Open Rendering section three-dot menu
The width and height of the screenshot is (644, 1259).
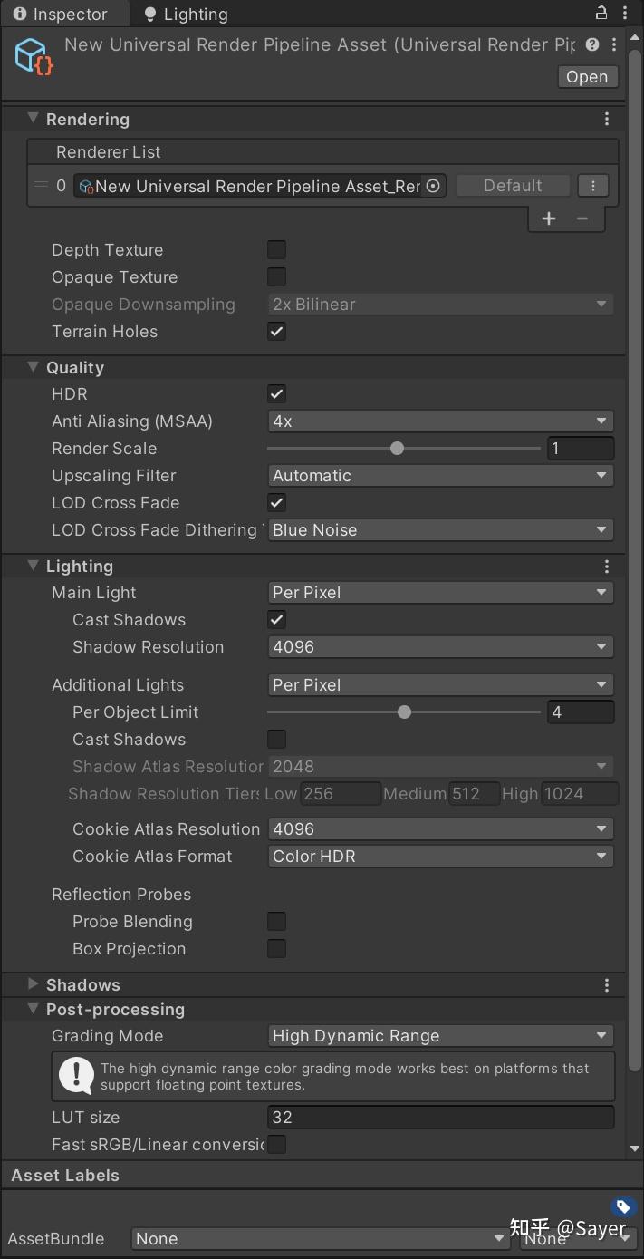tap(607, 119)
